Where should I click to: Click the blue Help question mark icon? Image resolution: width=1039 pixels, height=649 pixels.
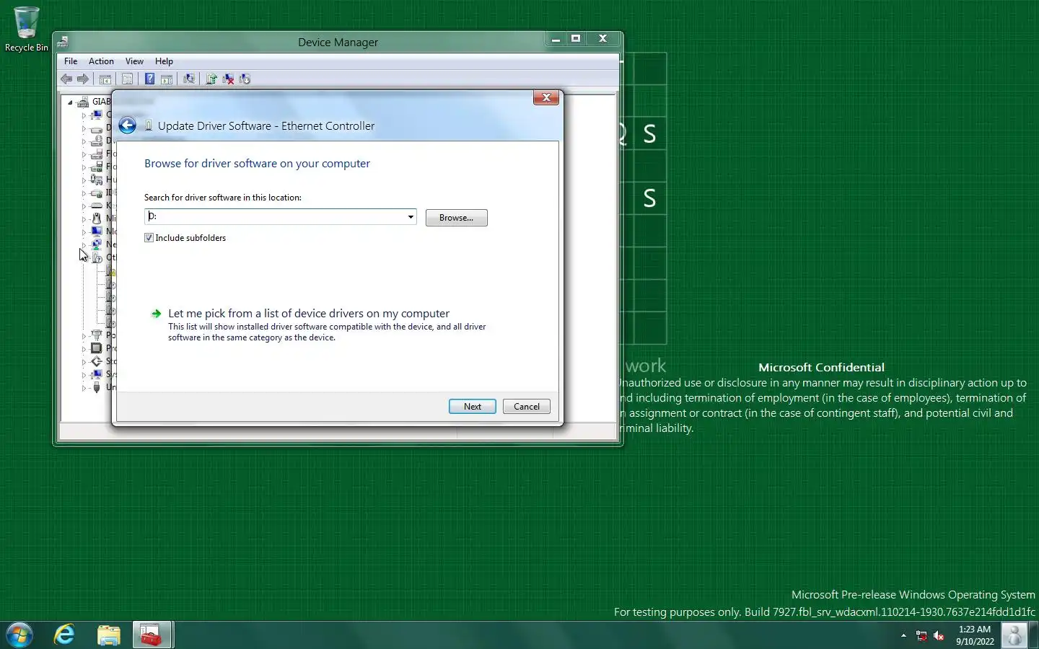pyautogui.click(x=149, y=79)
